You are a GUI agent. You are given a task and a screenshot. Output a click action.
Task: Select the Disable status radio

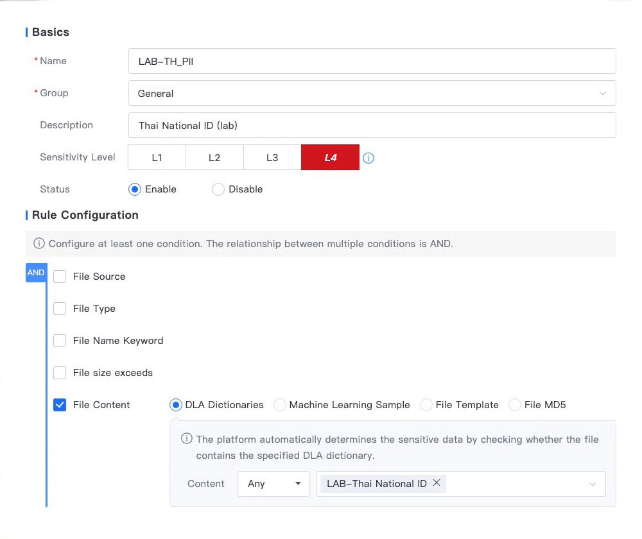coord(218,189)
